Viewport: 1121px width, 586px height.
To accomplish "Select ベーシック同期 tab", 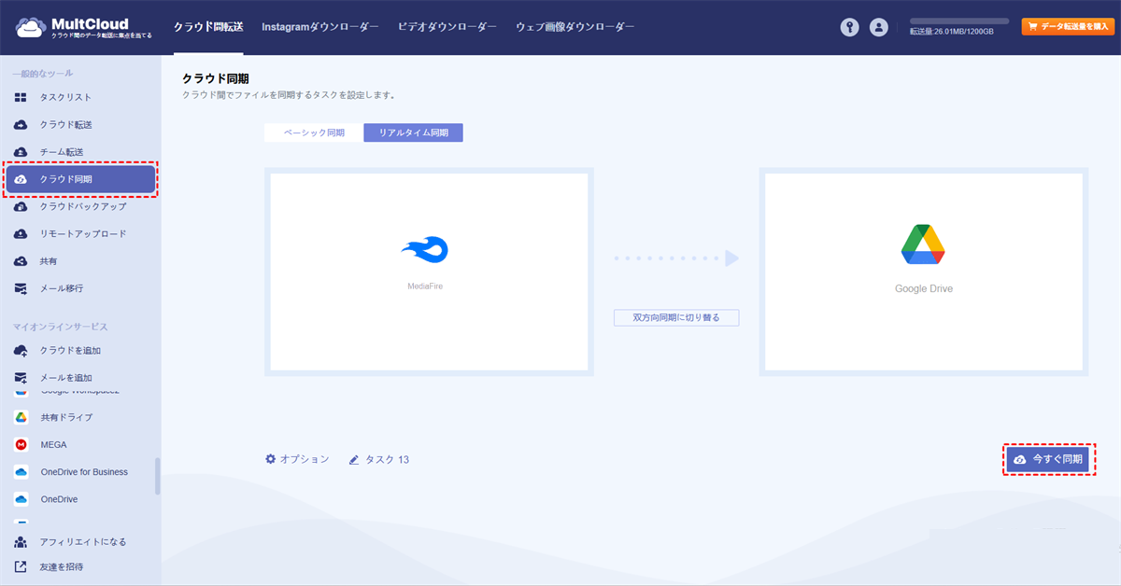I will click(x=314, y=133).
